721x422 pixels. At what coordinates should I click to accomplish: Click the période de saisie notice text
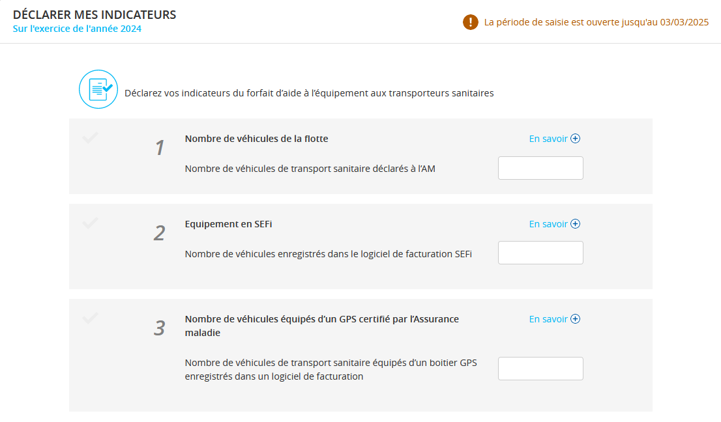click(x=596, y=22)
